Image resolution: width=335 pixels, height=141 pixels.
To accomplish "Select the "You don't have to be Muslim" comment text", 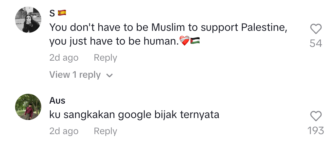I will 168,28.
